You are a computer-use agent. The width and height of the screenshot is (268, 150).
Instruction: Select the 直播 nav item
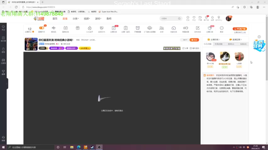(x=65, y=19)
